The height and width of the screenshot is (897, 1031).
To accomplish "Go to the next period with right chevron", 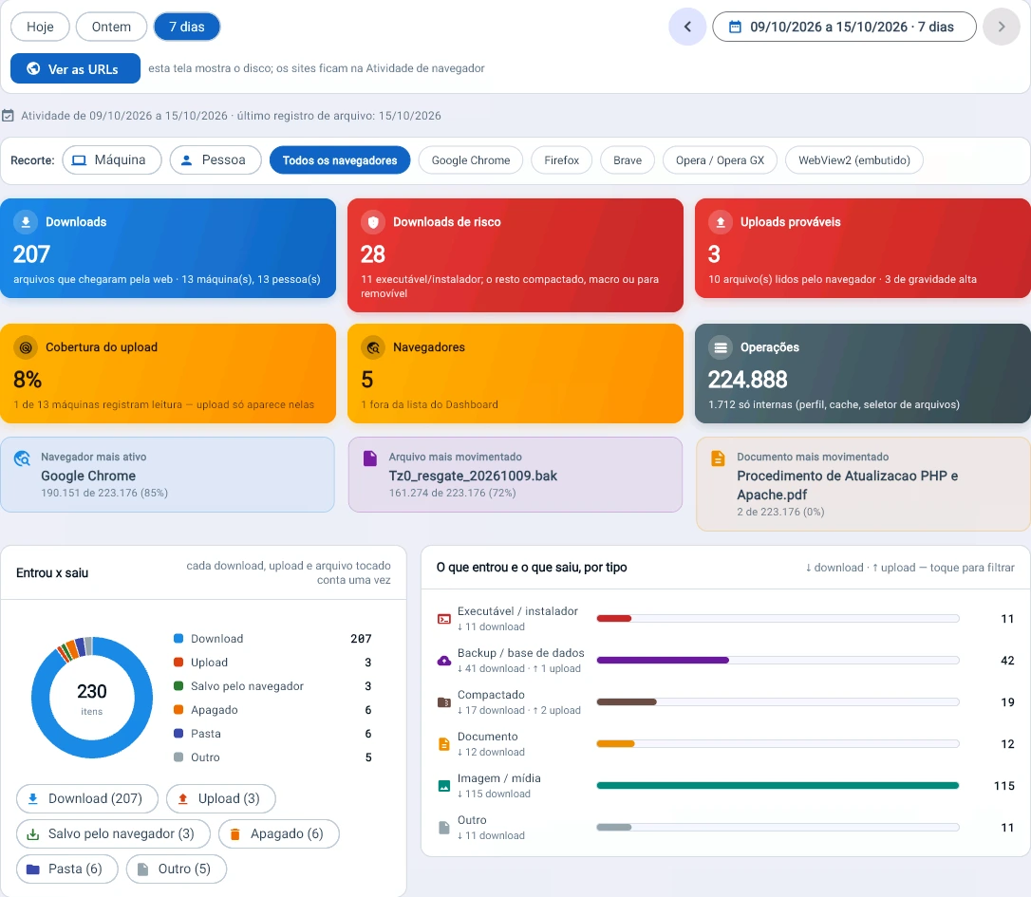I will (1002, 27).
